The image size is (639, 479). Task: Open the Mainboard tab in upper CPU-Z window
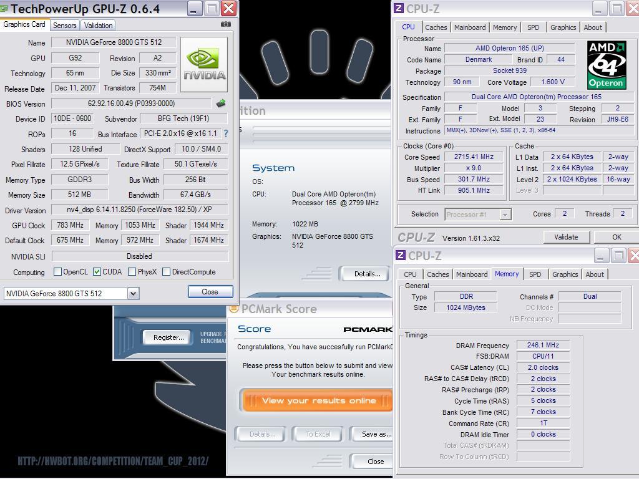[x=470, y=27]
